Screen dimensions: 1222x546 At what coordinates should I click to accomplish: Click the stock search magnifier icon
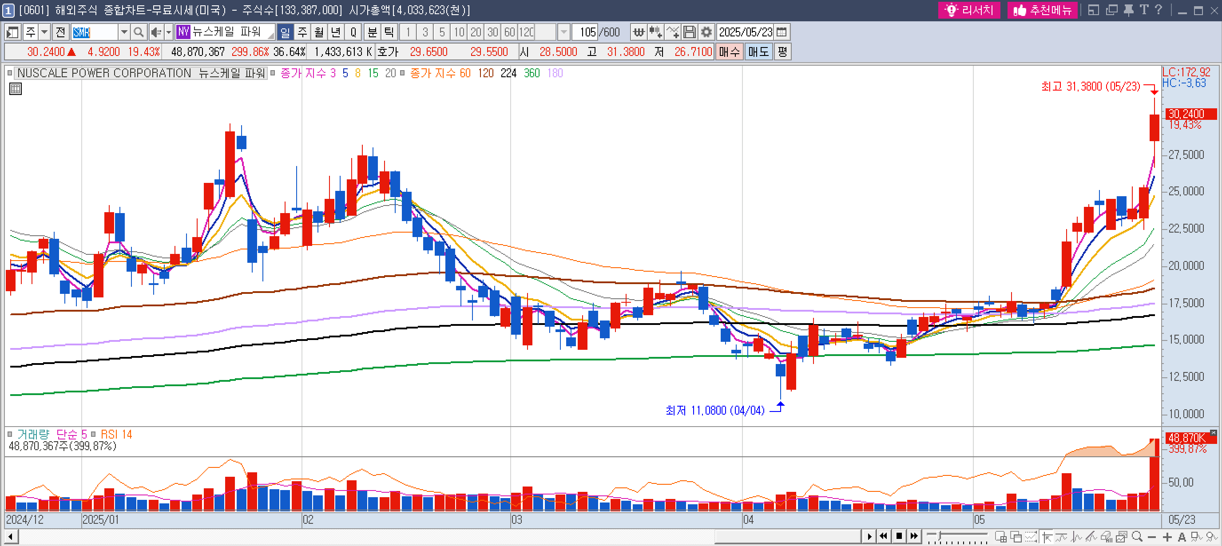click(138, 32)
